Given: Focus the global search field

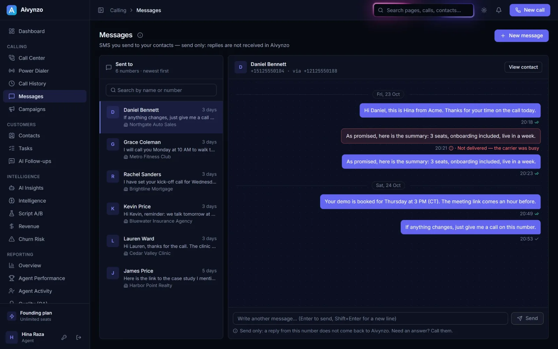Looking at the screenshot, I should point(423,10).
